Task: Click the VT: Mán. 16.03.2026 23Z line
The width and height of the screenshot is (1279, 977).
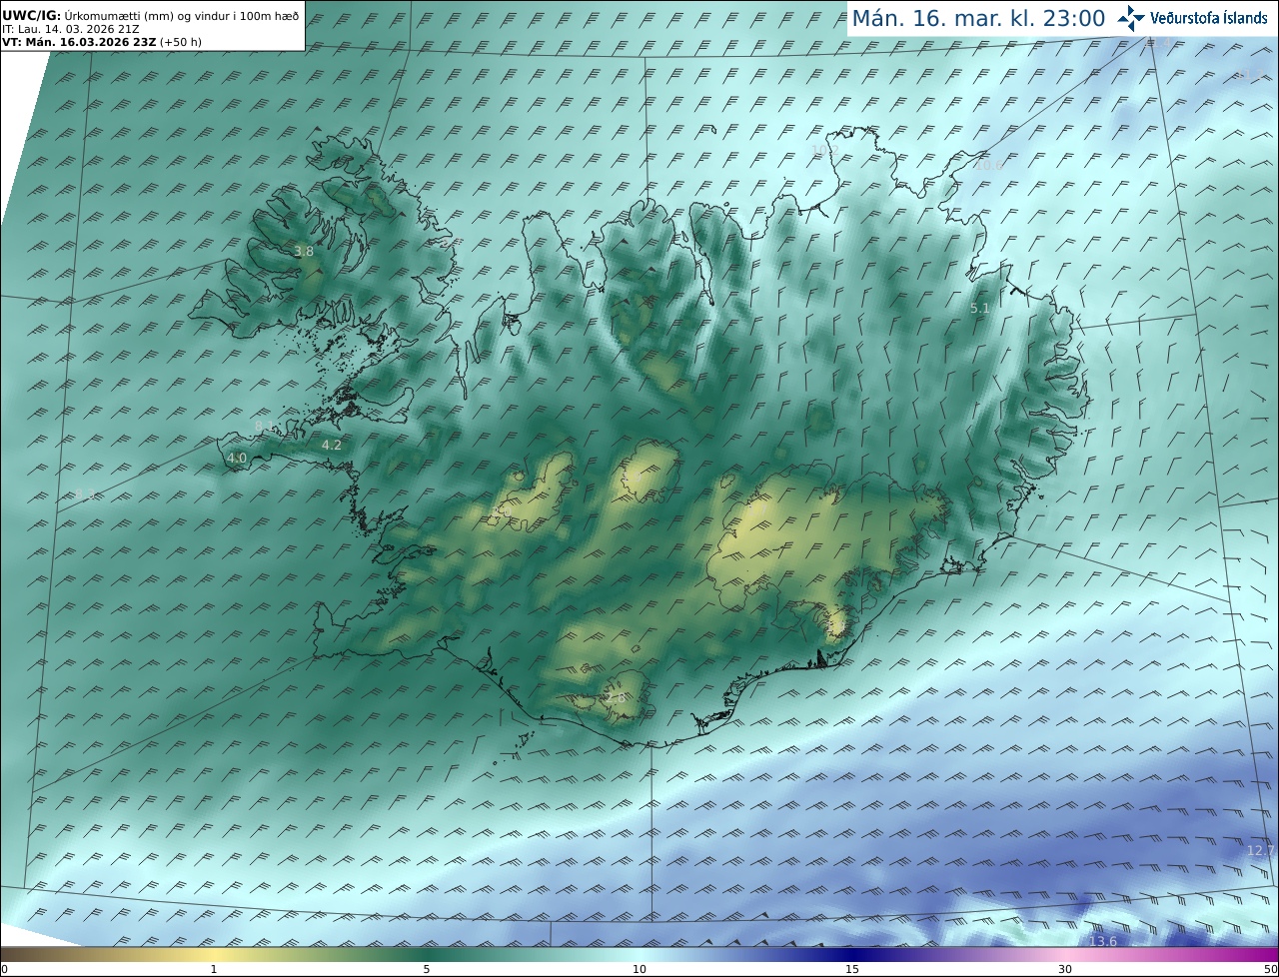Action: 102,42
